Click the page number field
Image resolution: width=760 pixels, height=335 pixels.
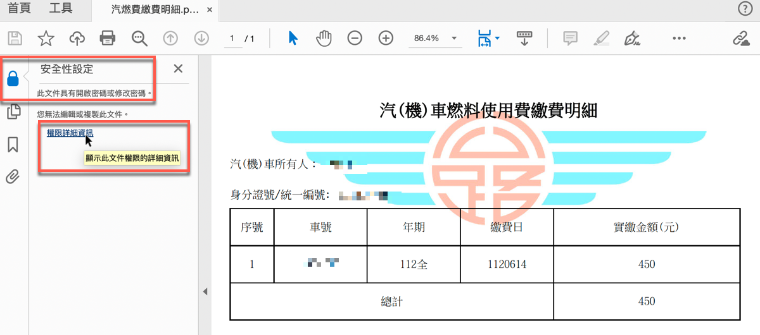[x=232, y=39]
